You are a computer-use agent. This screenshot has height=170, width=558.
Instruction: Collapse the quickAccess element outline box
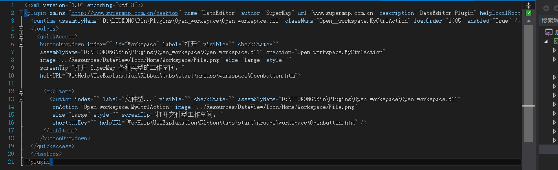pos(21,36)
